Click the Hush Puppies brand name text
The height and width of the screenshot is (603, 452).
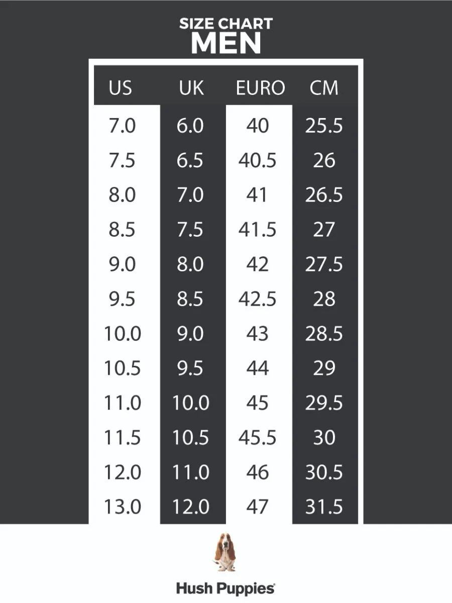(225, 588)
